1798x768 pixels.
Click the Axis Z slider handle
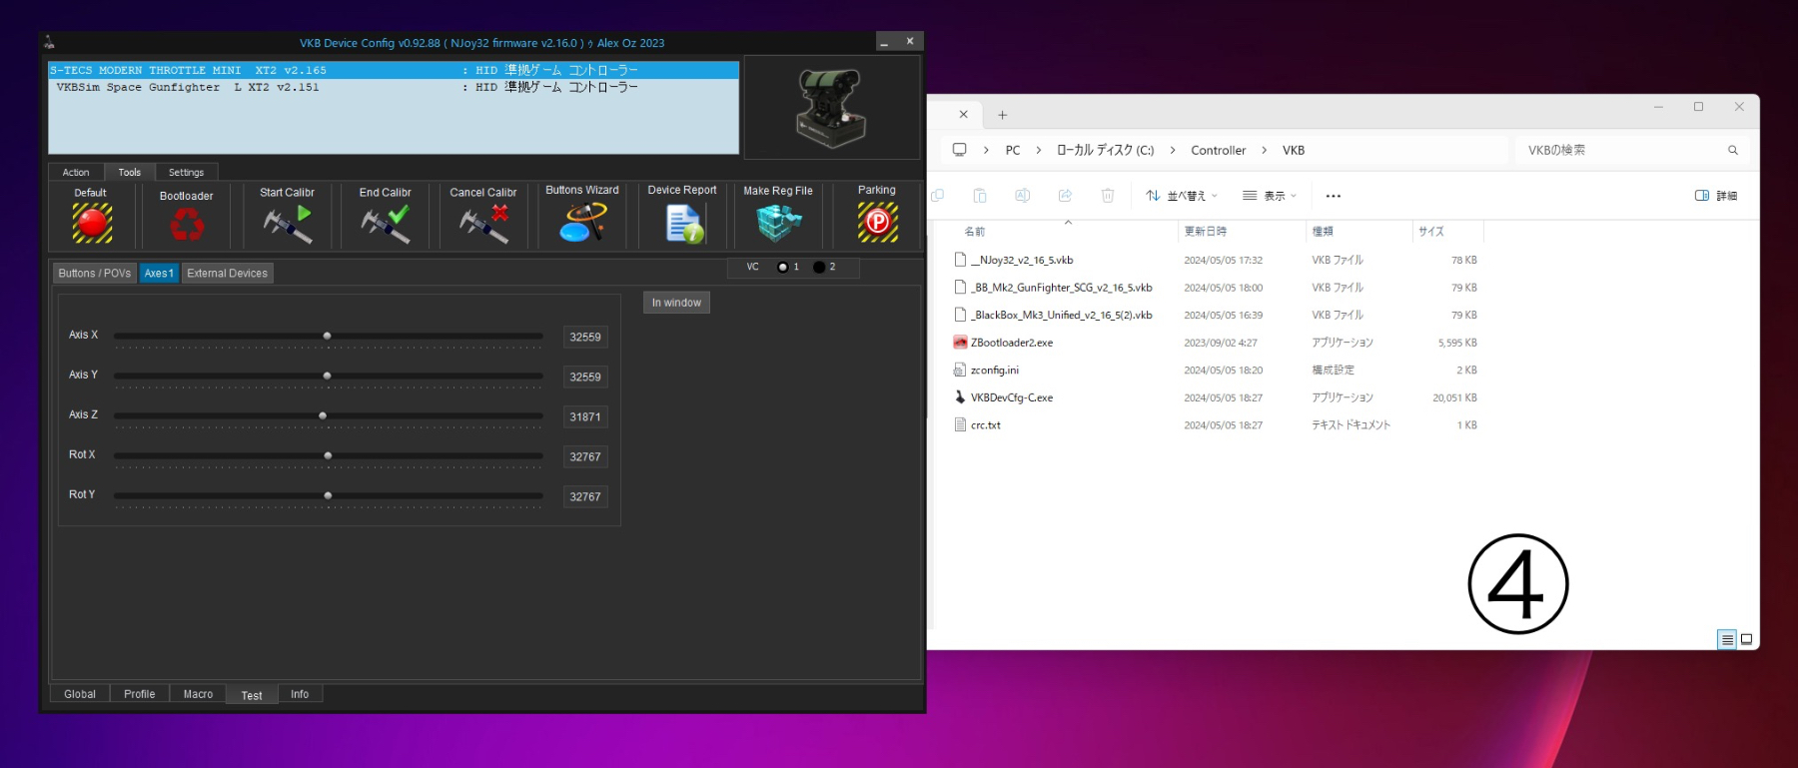coord(323,416)
